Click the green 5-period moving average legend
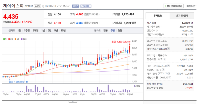 [5, 39]
